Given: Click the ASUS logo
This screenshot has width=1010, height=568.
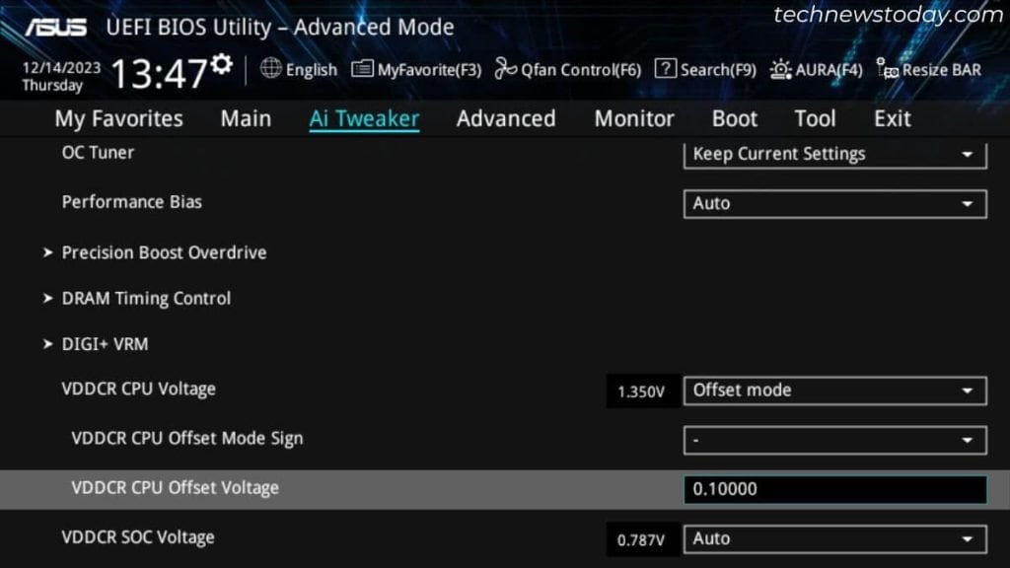Looking at the screenshot, I should click(x=56, y=27).
